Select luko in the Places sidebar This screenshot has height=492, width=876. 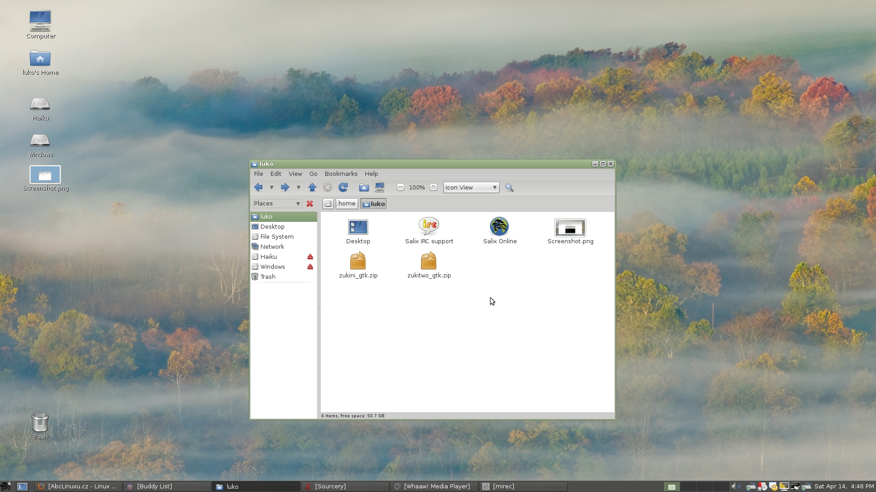pyautogui.click(x=283, y=216)
